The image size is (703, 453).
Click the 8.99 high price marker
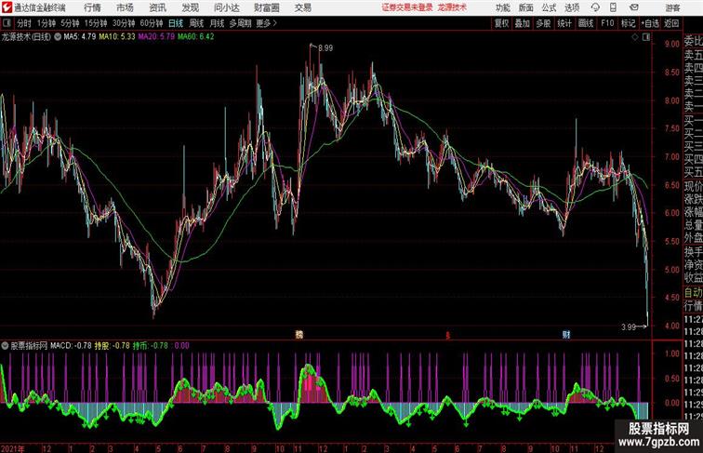(x=325, y=48)
